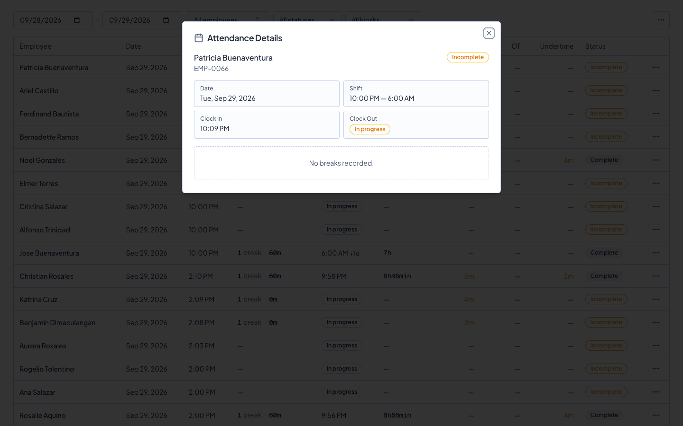Select employee ID EMP-0066 text
This screenshot has width=683, height=426.
(211, 69)
